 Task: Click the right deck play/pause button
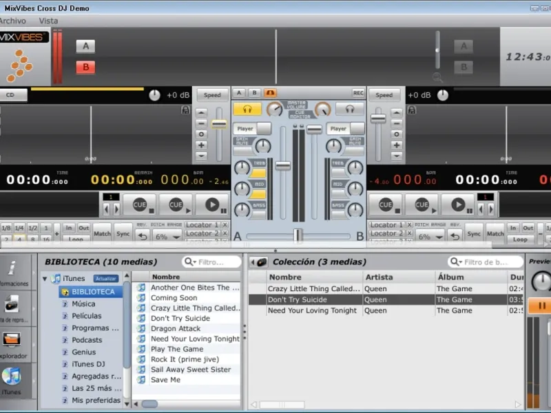click(458, 204)
